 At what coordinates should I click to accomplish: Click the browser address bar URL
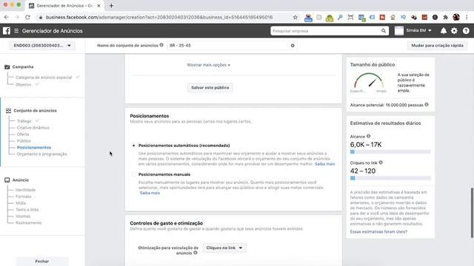click(x=159, y=18)
